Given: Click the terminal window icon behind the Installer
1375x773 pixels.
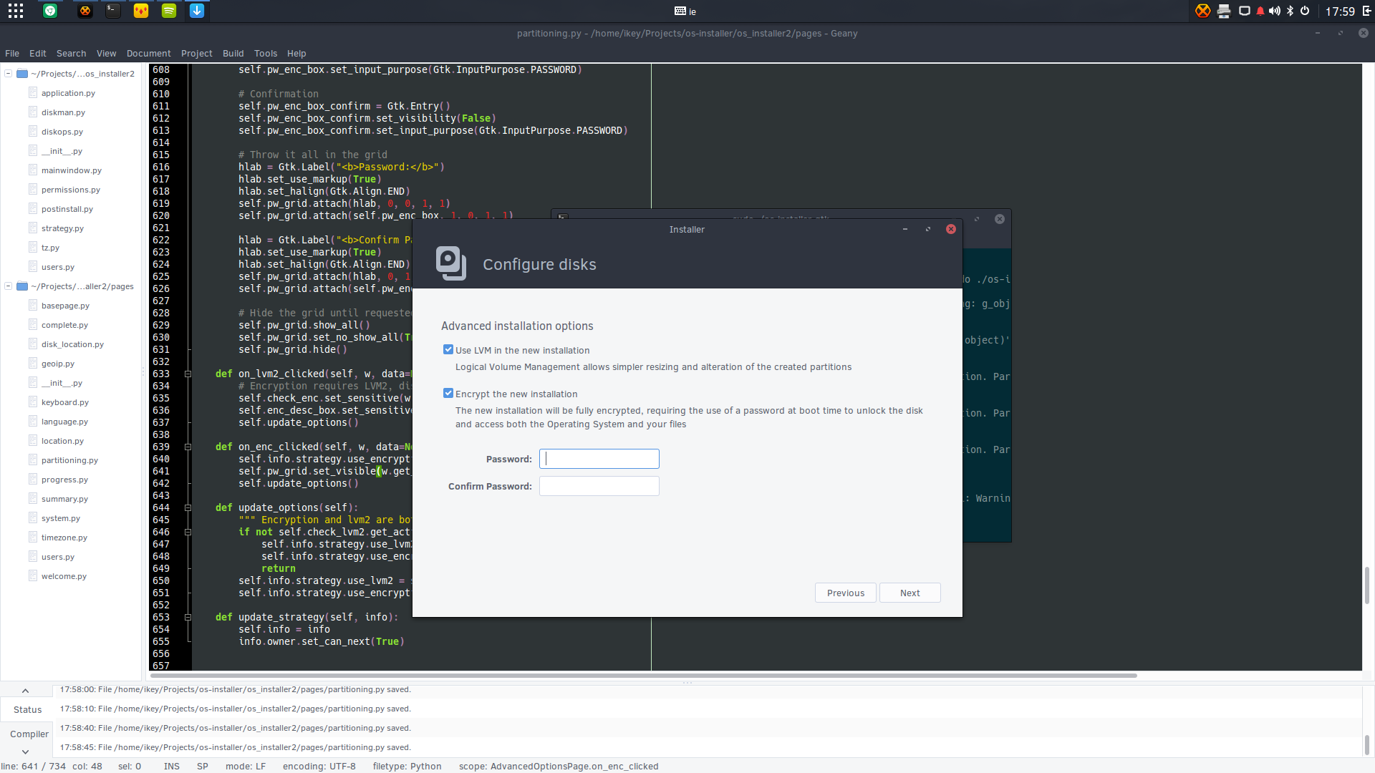Looking at the screenshot, I should tap(563, 217).
